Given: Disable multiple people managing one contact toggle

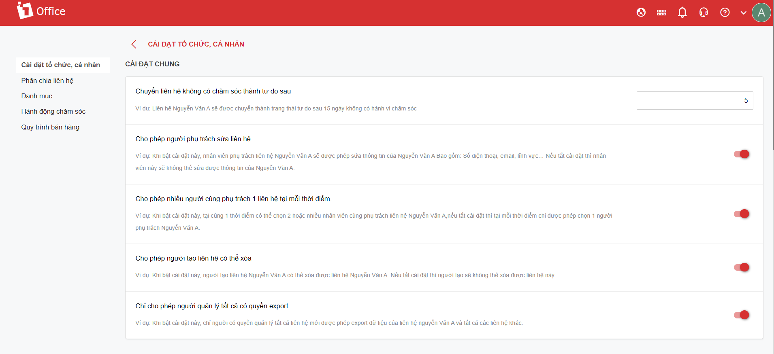Looking at the screenshot, I should click(742, 214).
